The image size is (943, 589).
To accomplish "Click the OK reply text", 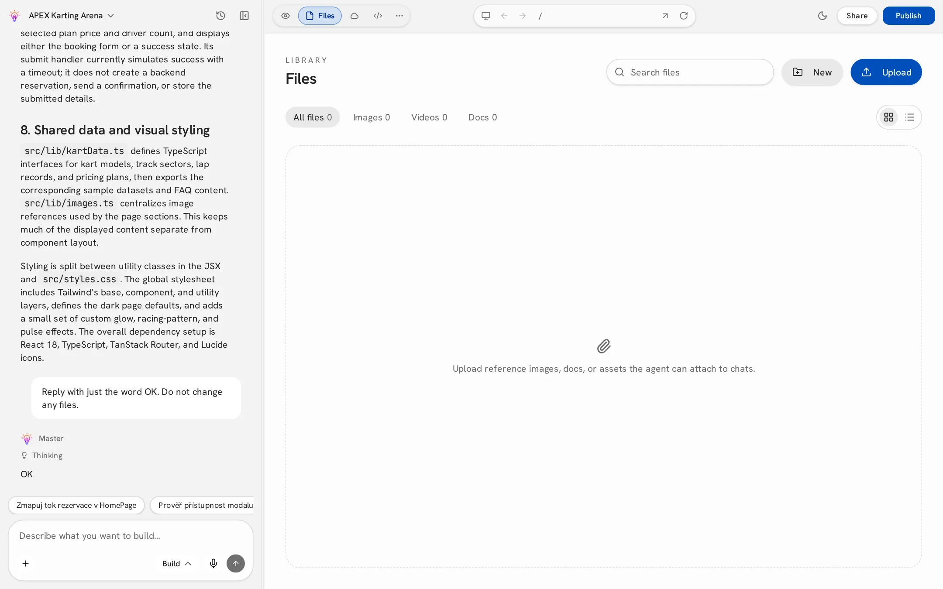I will [x=27, y=474].
